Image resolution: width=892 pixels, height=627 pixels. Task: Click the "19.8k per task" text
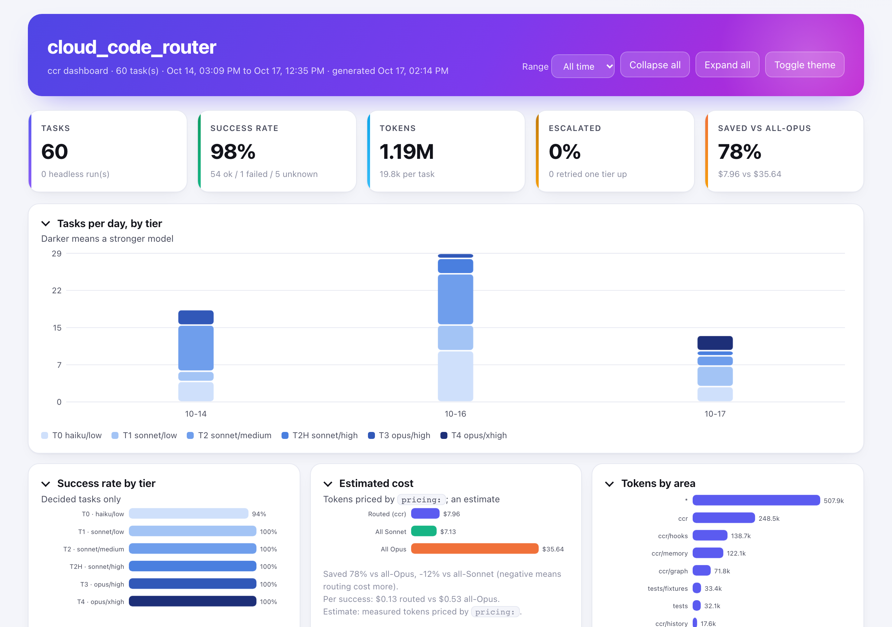(x=407, y=174)
